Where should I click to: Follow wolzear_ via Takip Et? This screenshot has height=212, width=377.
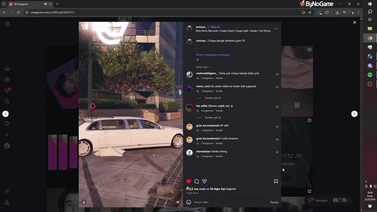[215, 27]
